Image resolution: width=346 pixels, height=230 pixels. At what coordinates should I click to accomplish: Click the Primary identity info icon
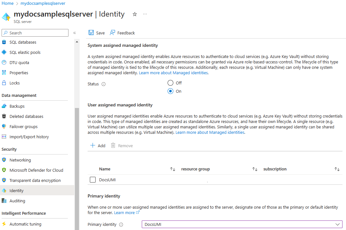click(121, 225)
